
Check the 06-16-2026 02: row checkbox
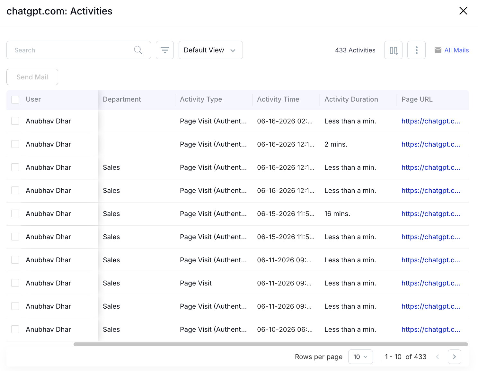click(15, 121)
